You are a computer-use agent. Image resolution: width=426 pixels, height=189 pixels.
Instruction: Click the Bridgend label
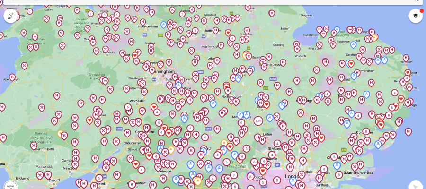click(23, 178)
